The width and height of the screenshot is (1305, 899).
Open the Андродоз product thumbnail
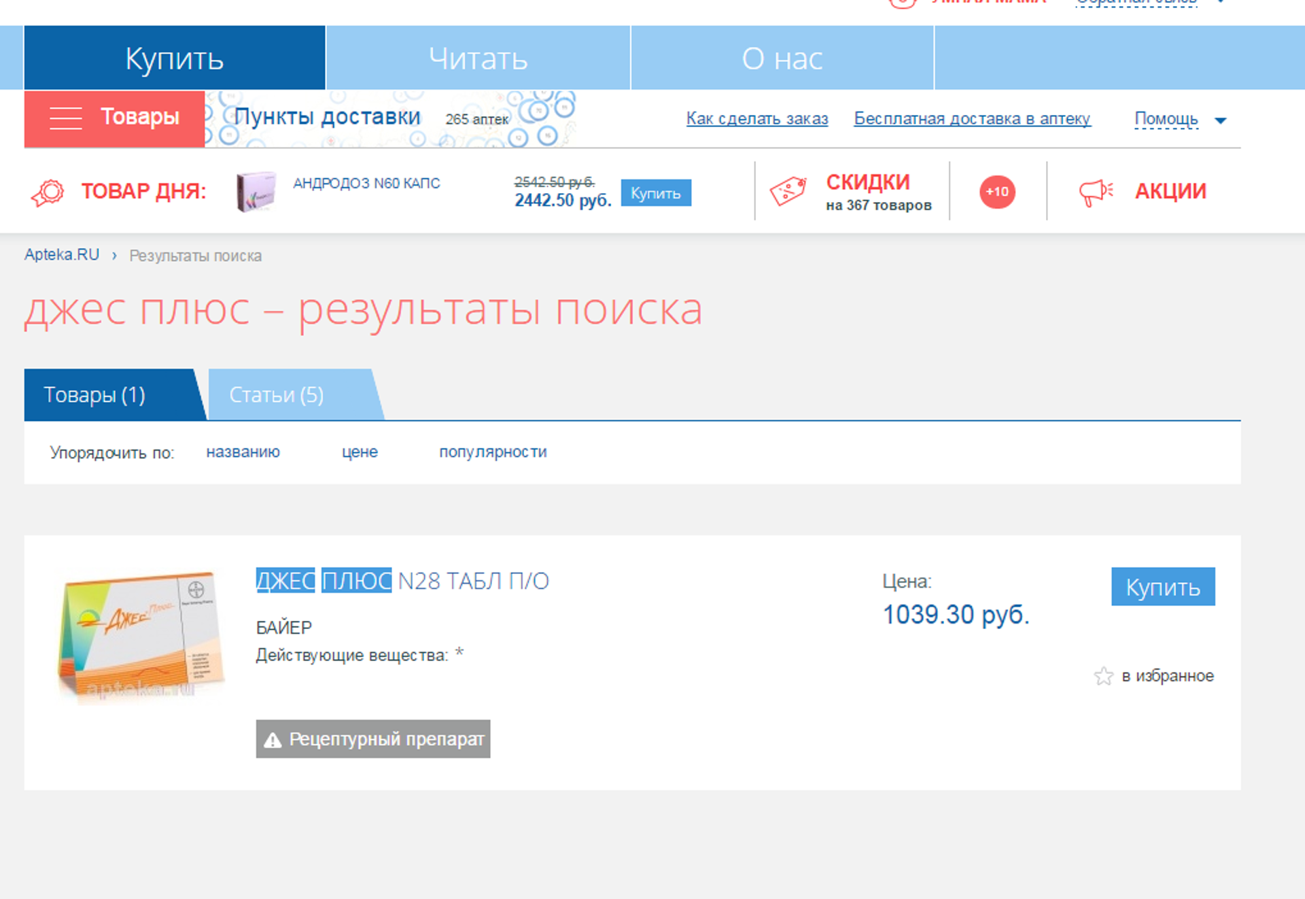click(x=256, y=192)
